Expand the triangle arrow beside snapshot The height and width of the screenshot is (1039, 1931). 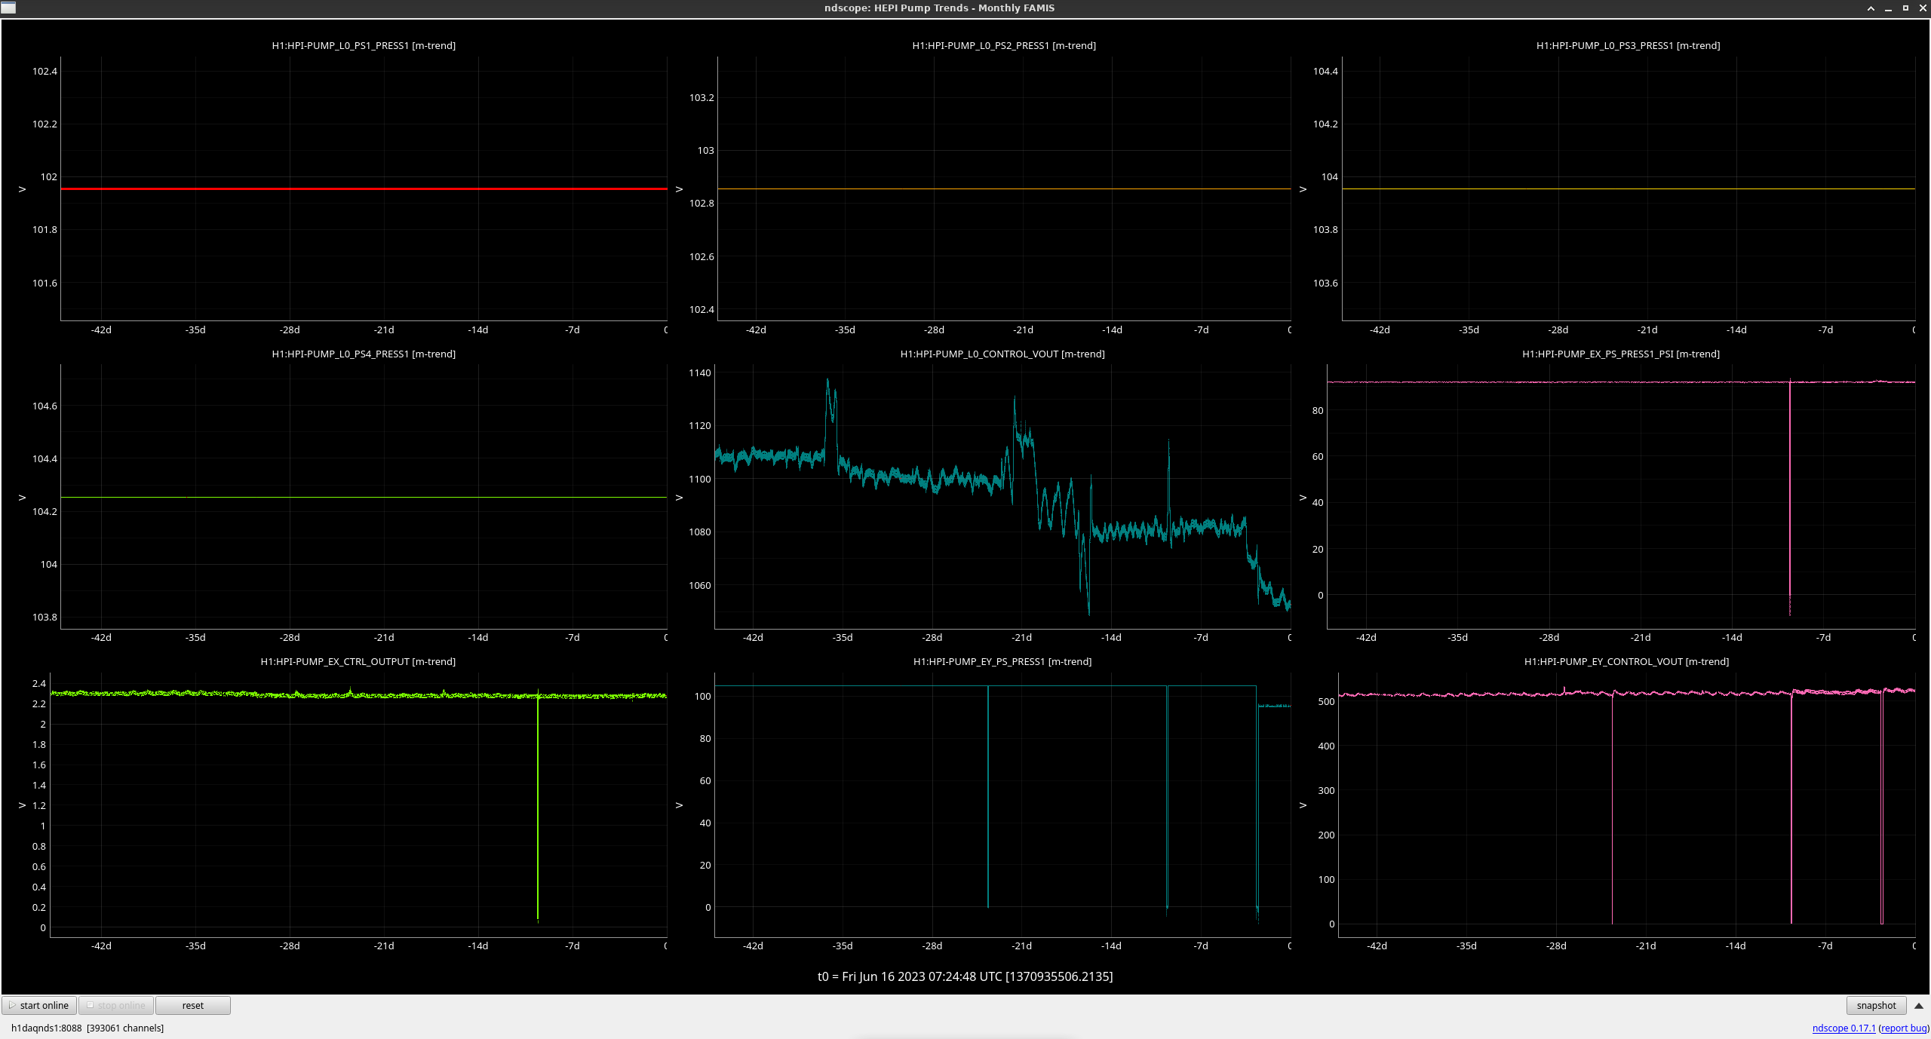point(1919,1006)
